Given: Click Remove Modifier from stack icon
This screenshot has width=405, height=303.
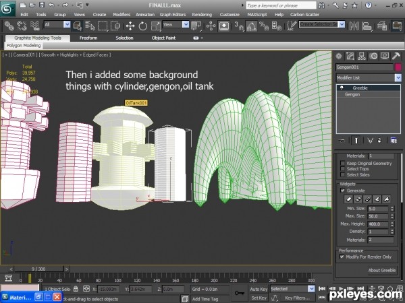Looking at the screenshot, I should [x=379, y=141].
